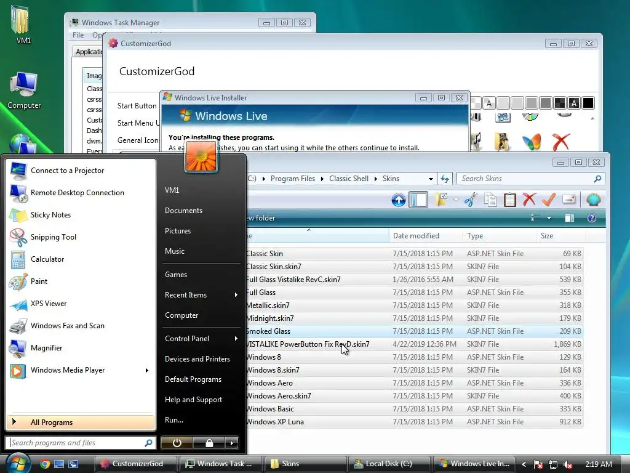Click the Program Files breadcrumb segment
The width and height of the screenshot is (630, 473).
click(293, 179)
